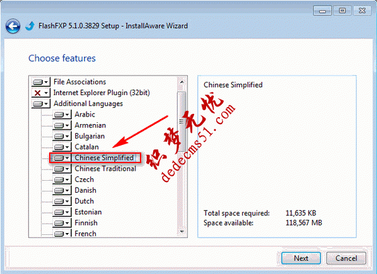
Task: Select Danish in the language list
Action: (x=85, y=190)
